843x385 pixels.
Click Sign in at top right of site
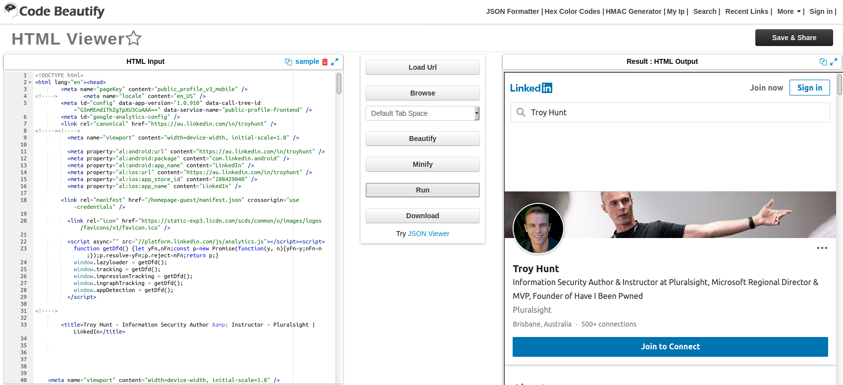click(x=821, y=11)
